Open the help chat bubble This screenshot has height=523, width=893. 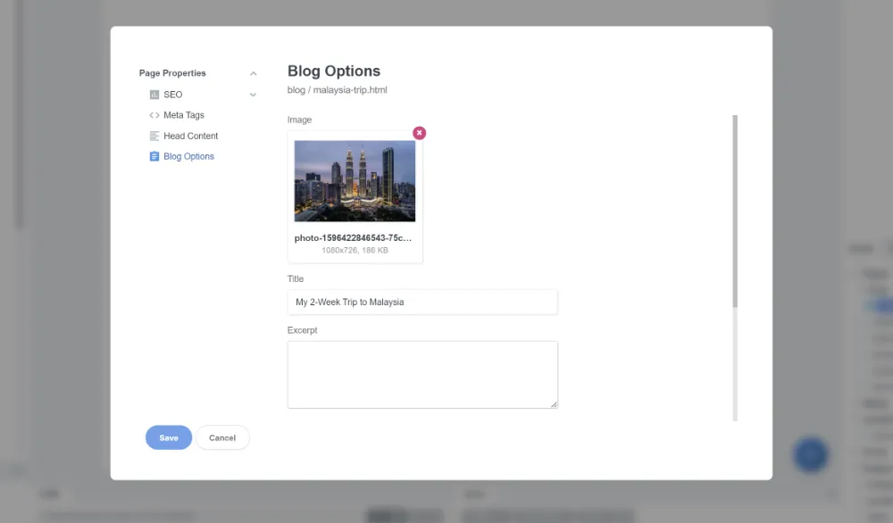810,454
